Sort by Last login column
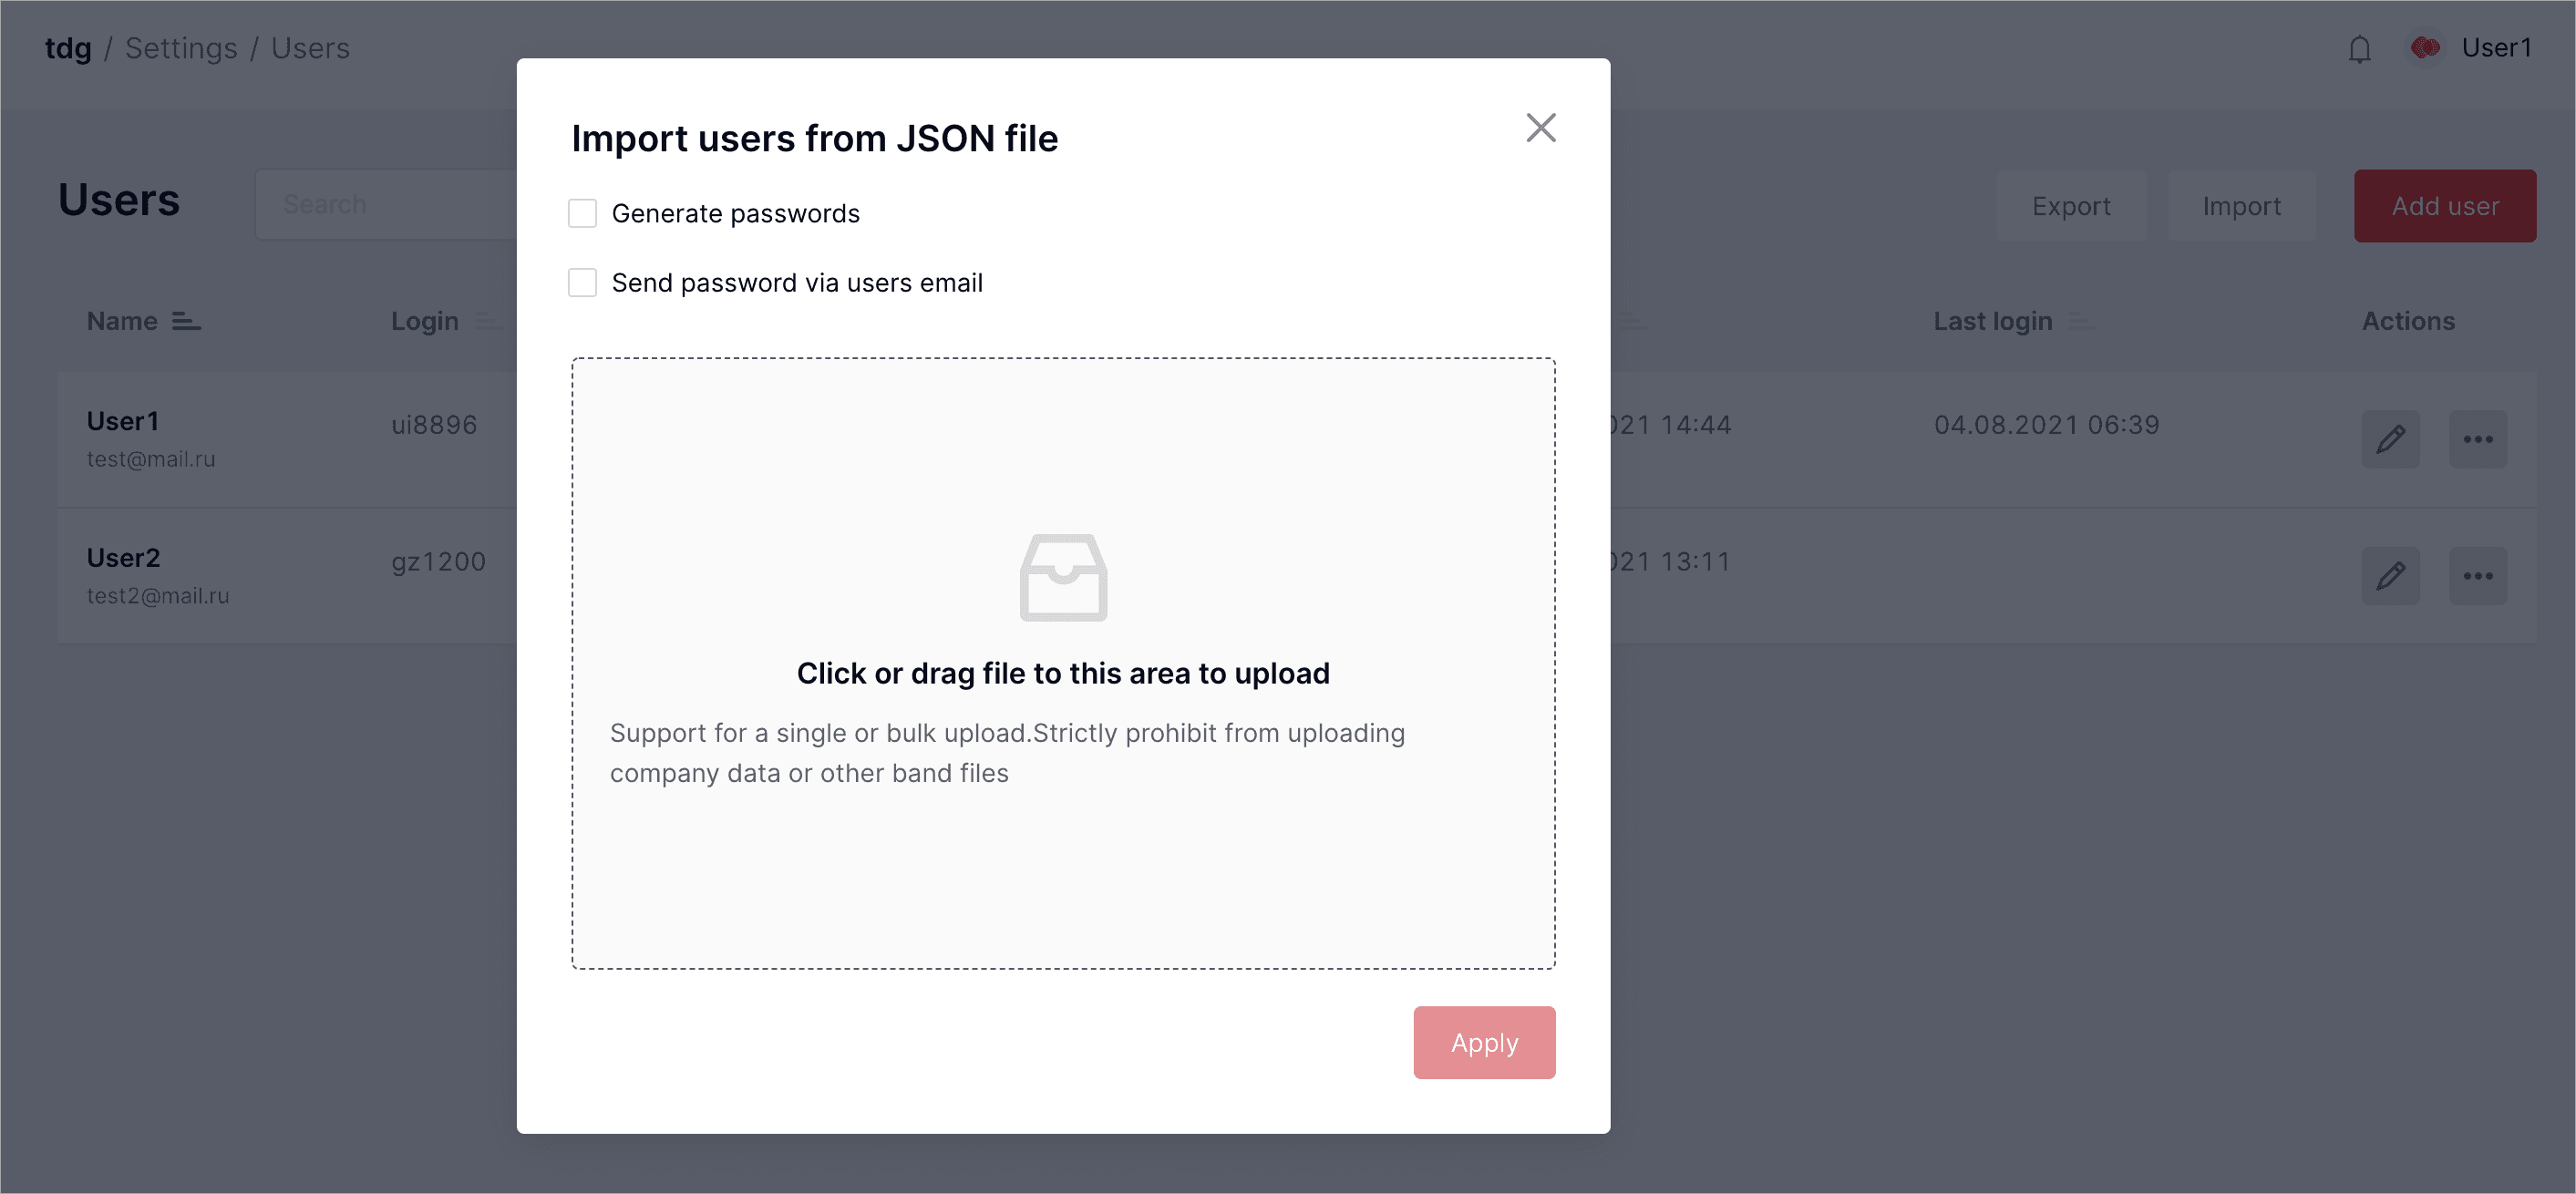The height and width of the screenshot is (1194, 2576). pyautogui.click(x=2080, y=321)
